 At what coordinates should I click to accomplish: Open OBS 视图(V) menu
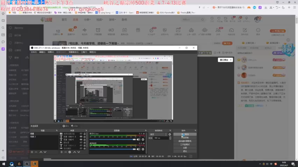click(51, 52)
